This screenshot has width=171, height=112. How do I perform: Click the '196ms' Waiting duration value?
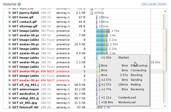pos(123,84)
